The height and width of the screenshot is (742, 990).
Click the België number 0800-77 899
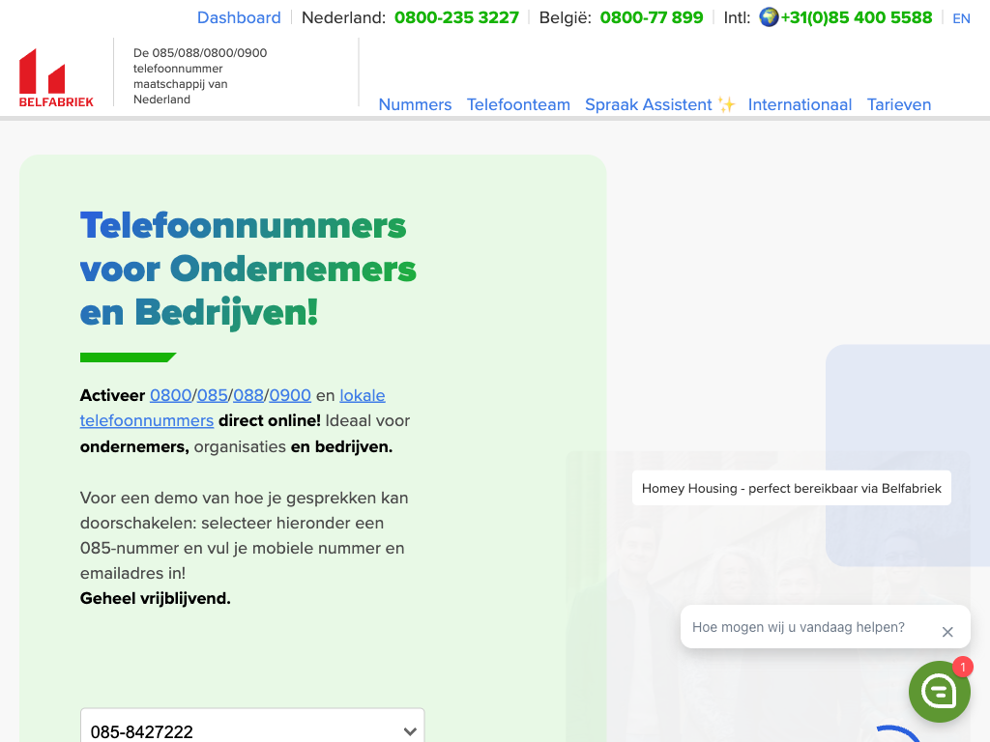(x=652, y=17)
